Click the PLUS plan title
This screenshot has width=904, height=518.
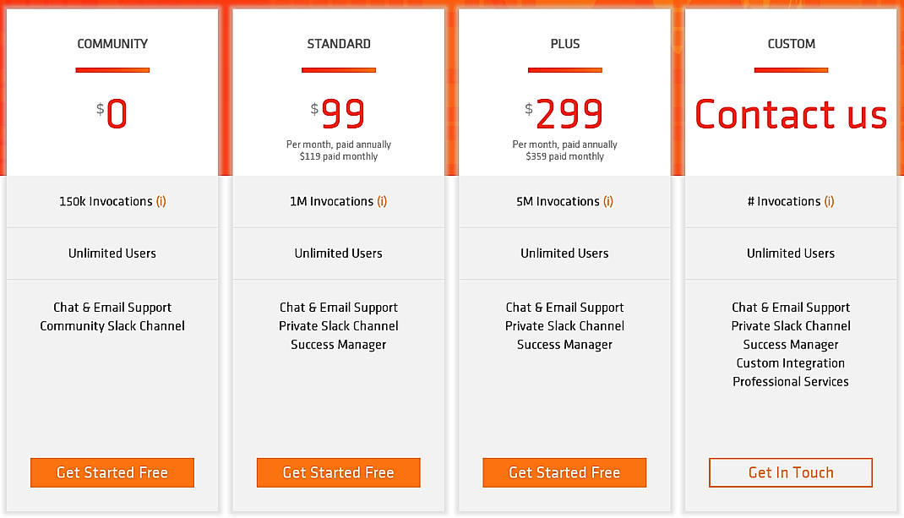564,43
